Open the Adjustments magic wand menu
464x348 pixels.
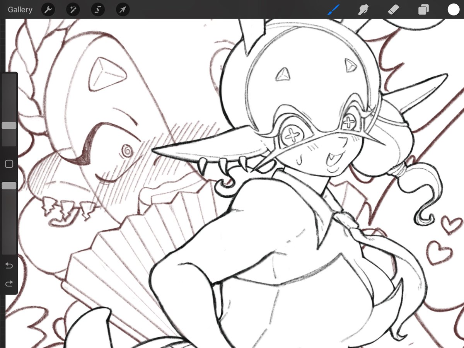tap(73, 10)
